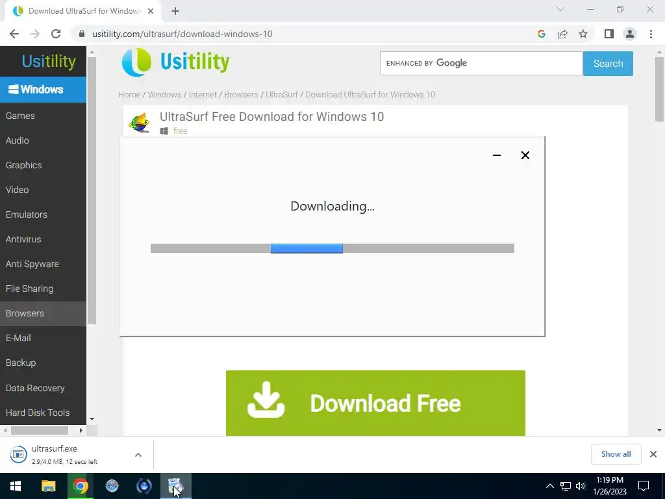Share this page using the share icon
665x499 pixels.
tap(562, 34)
